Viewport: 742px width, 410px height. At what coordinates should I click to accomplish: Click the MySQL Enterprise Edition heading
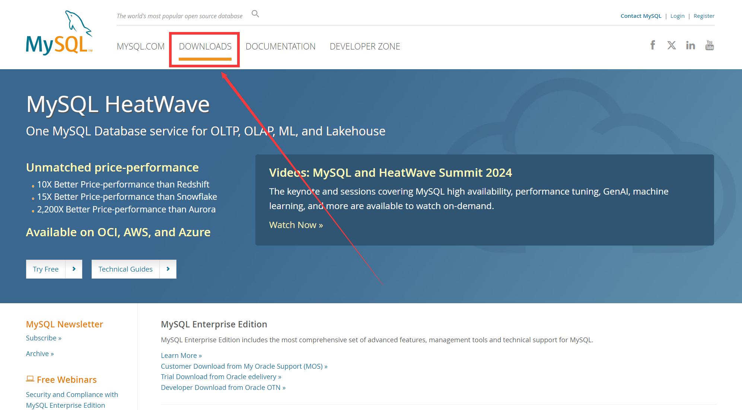point(214,324)
